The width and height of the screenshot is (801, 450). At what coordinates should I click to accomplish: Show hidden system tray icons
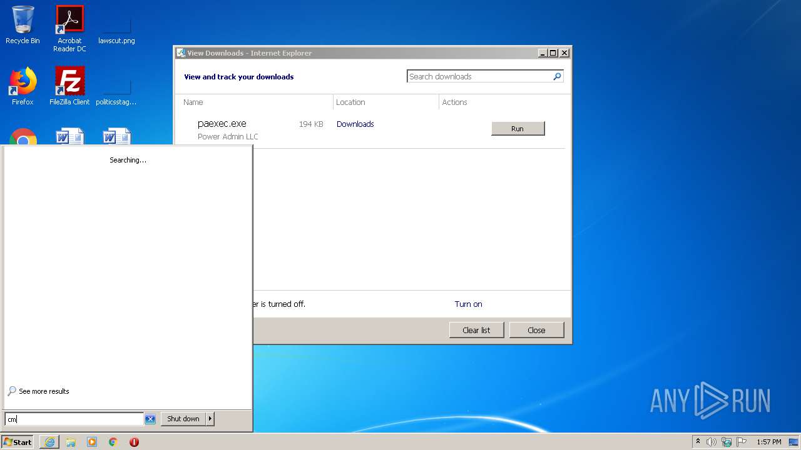coord(698,442)
